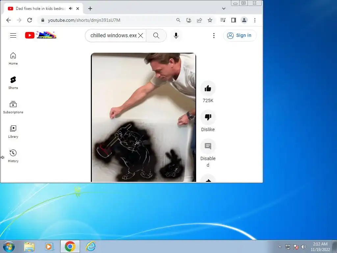Image resolution: width=337 pixels, height=253 pixels.
Task: Go to Home in sidebar
Action: click(13, 59)
